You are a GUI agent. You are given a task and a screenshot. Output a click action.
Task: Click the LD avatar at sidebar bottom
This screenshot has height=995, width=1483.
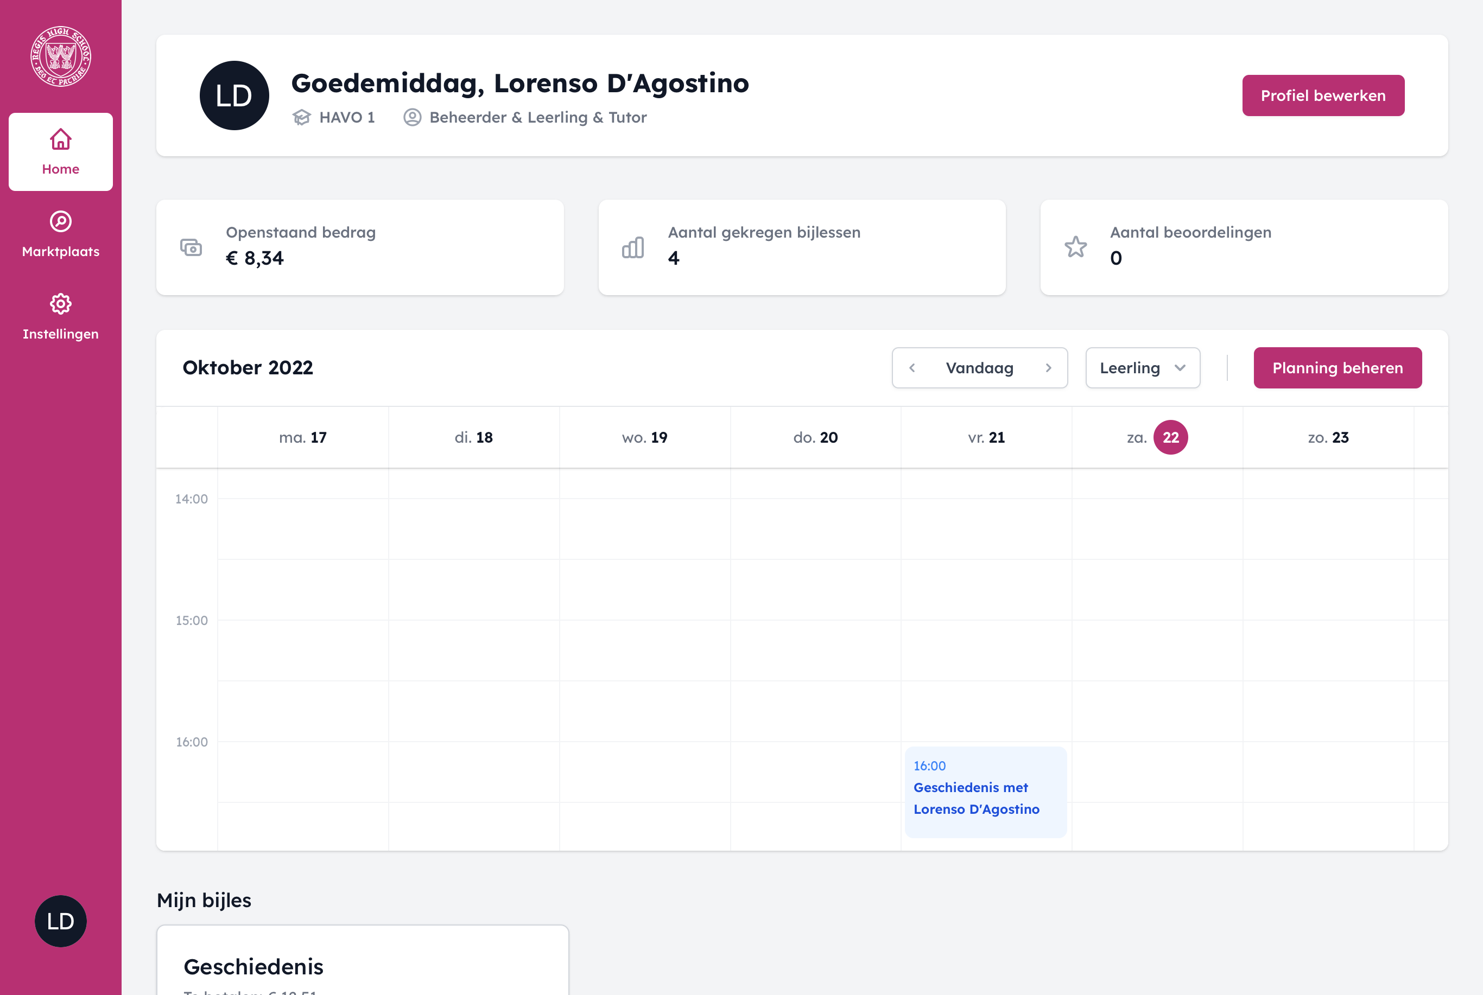61,921
